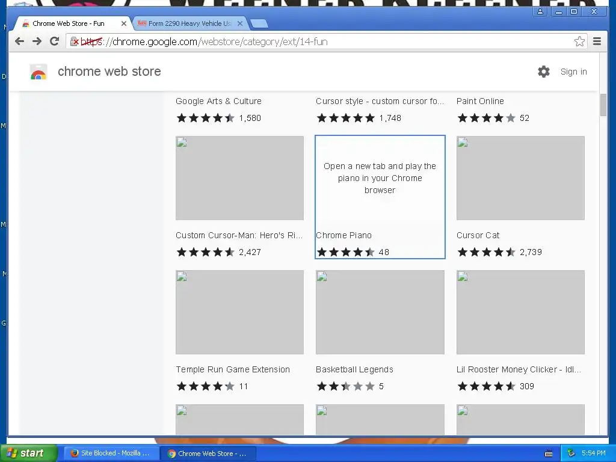The height and width of the screenshot is (462, 616).
Task: Click the system tray notification icon
Action: click(x=571, y=453)
